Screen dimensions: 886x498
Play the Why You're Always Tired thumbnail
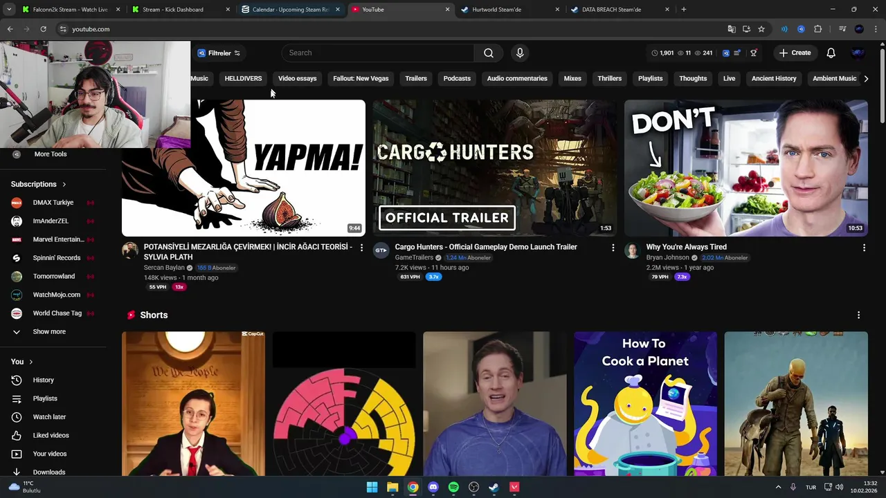[746, 168]
